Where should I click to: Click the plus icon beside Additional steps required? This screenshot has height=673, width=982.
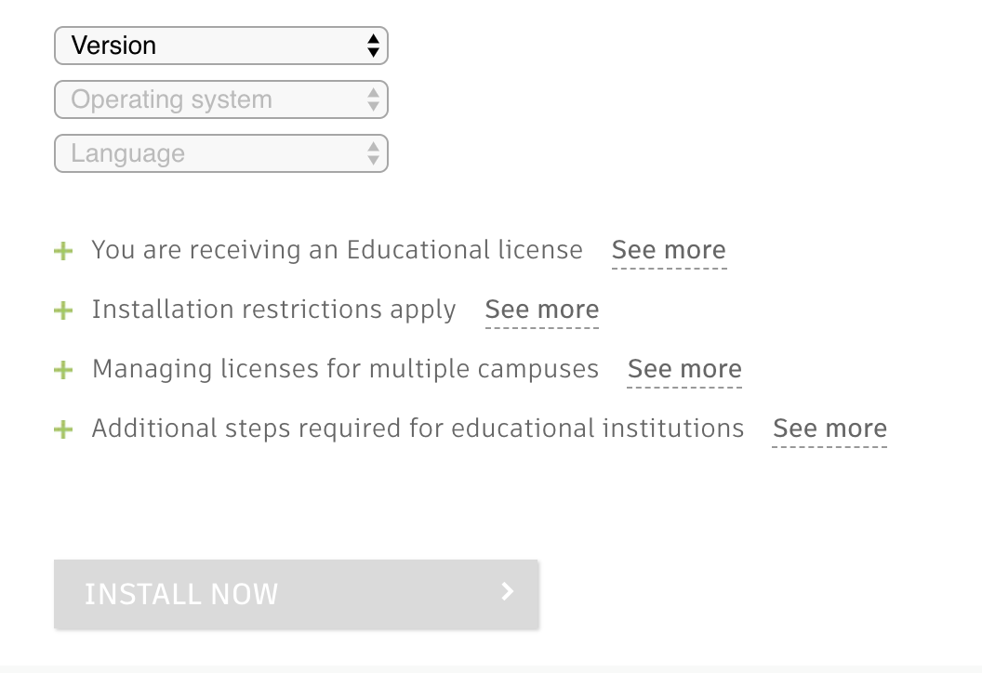click(63, 429)
